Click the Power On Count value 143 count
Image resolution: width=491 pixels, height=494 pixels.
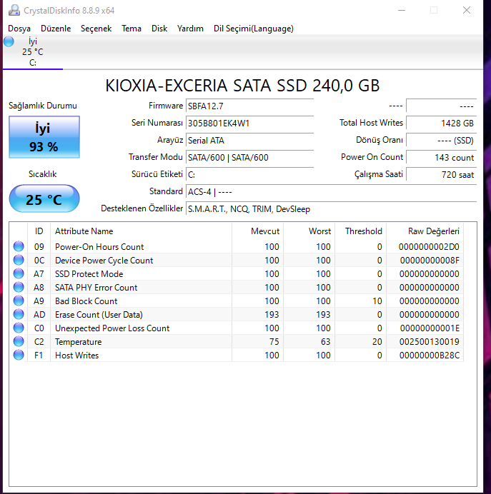(441, 157)
